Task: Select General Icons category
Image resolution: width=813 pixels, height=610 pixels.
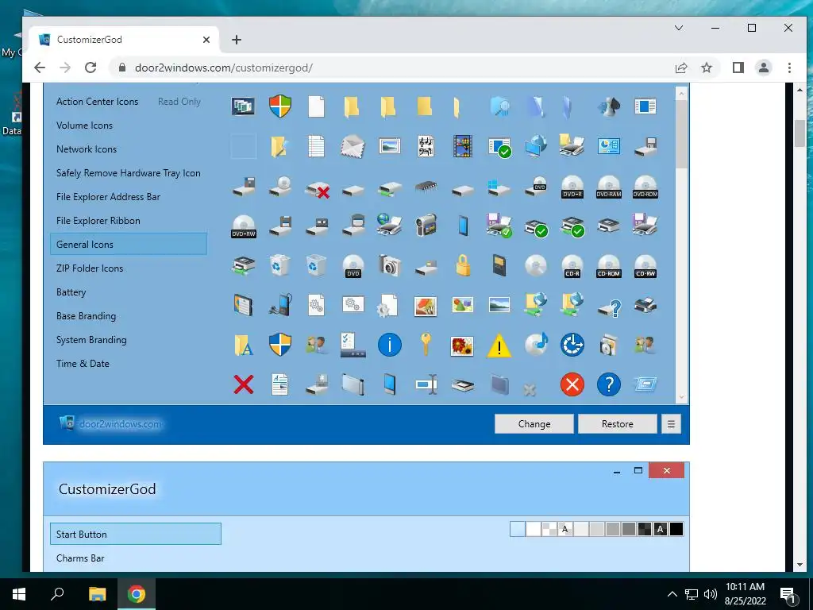Action: pyautogui.click(x=129, y=245)
